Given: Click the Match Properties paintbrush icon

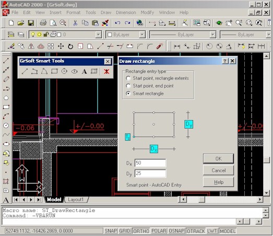Looking at the screenshot, I should click(105, 23).
